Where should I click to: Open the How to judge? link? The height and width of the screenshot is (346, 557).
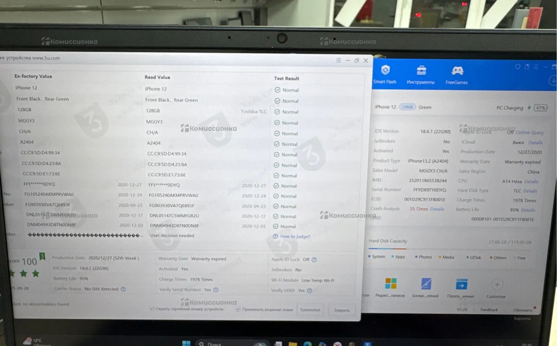point(295,236)
